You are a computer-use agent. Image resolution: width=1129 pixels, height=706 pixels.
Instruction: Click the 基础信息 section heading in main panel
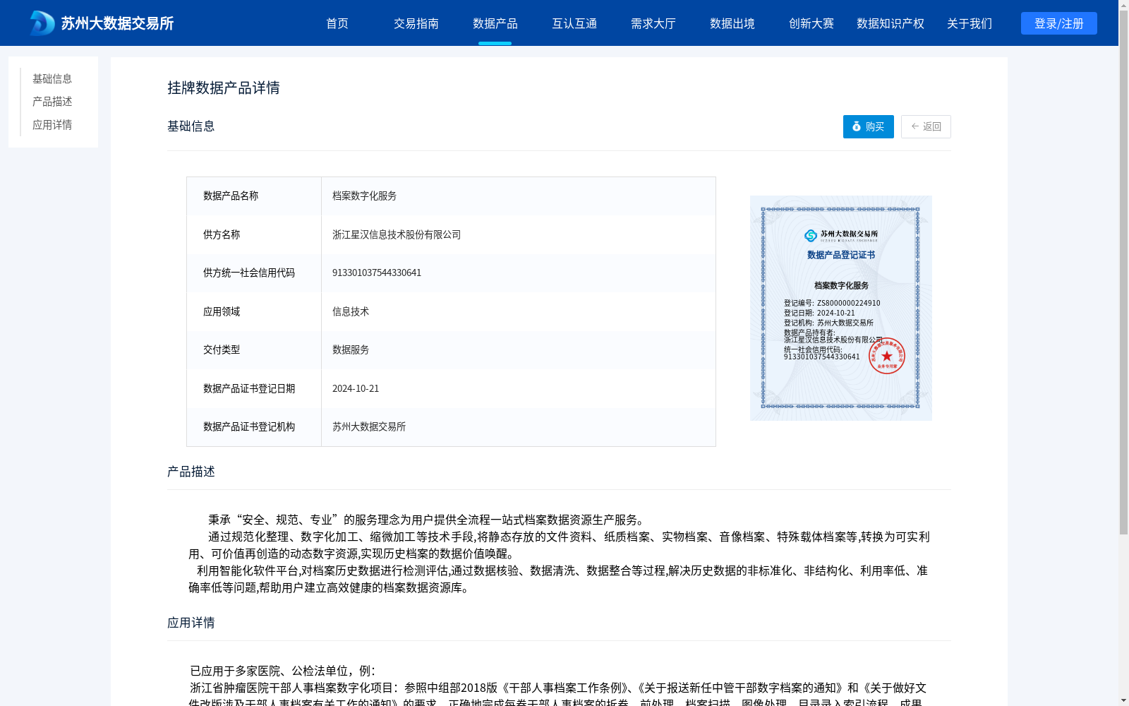pyautogui.click(x=191, y=126)
